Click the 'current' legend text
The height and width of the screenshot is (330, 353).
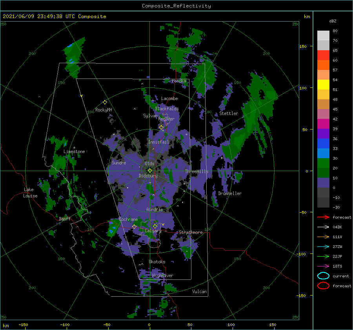(x=341, y=276)
